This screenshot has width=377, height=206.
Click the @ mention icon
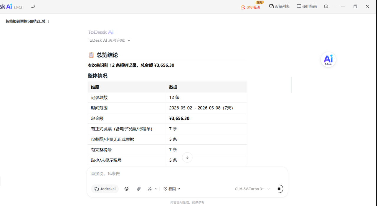click(x=127, y=189)
